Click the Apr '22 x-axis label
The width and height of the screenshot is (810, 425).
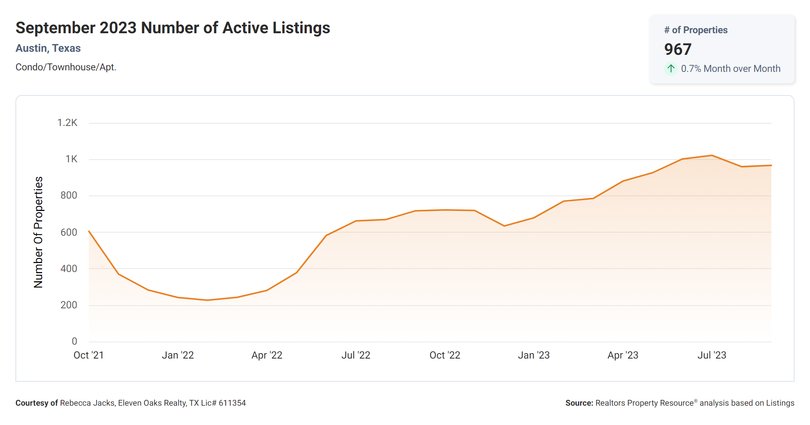(x=267, y=355)
